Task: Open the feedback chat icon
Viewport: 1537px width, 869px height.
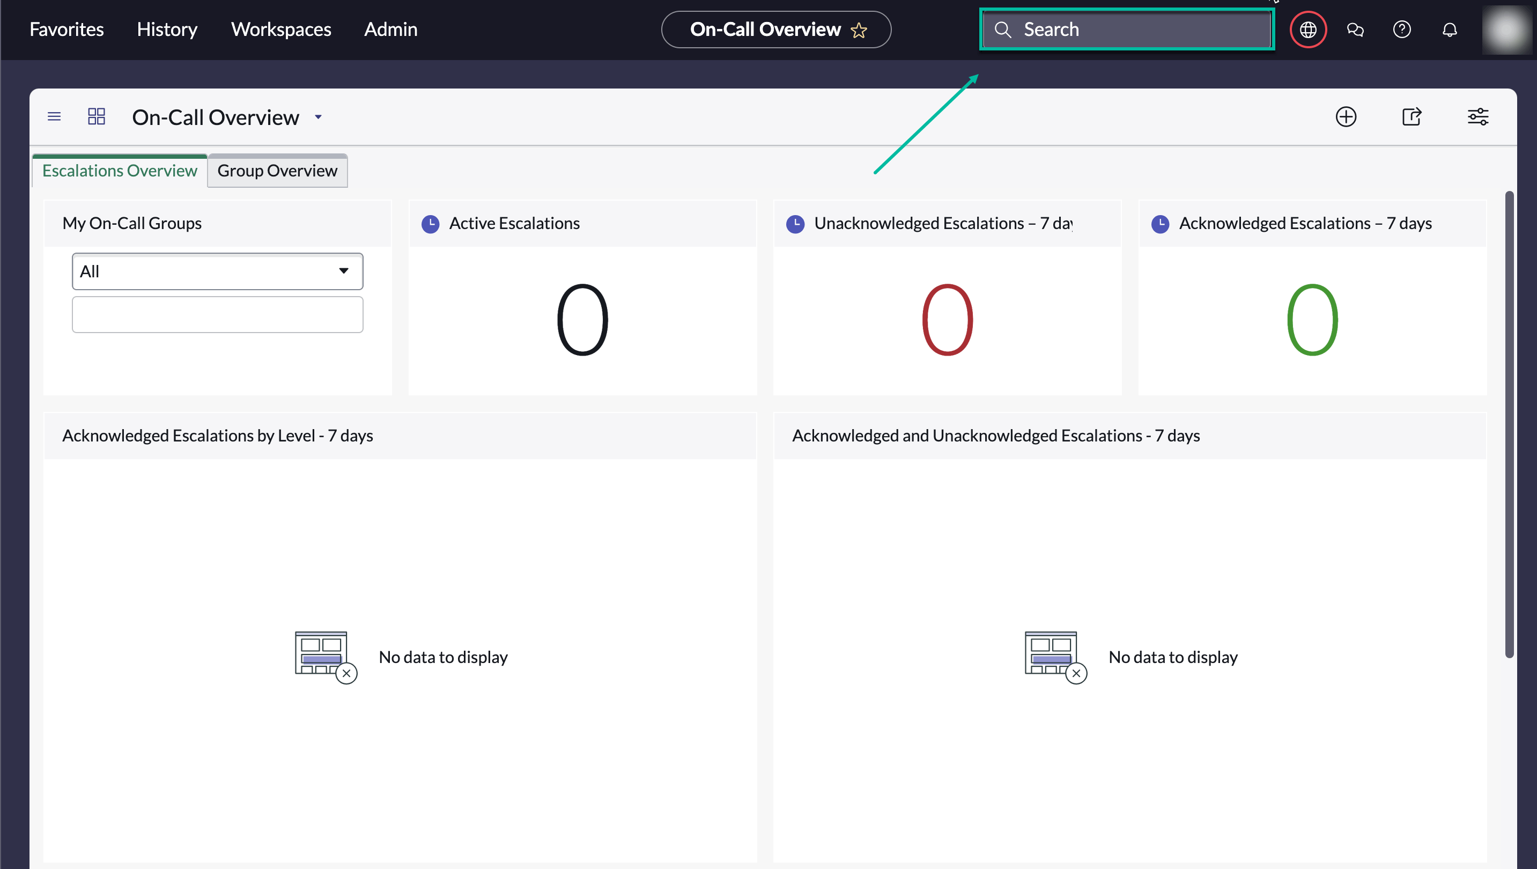Action: [1355, 30]
